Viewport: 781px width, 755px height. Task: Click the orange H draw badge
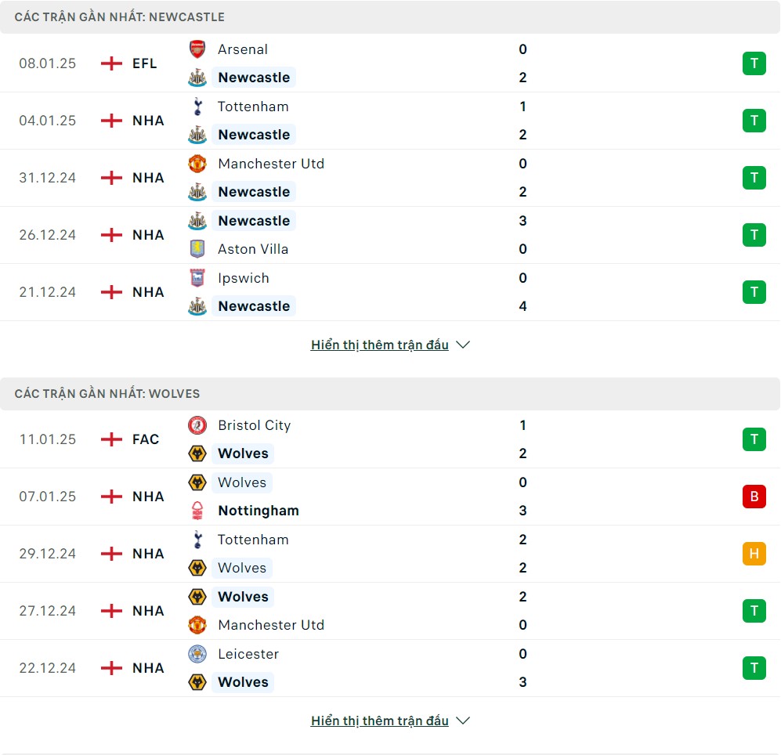(754, 554)
